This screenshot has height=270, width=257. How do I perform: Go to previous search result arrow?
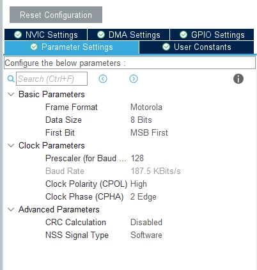103,79
